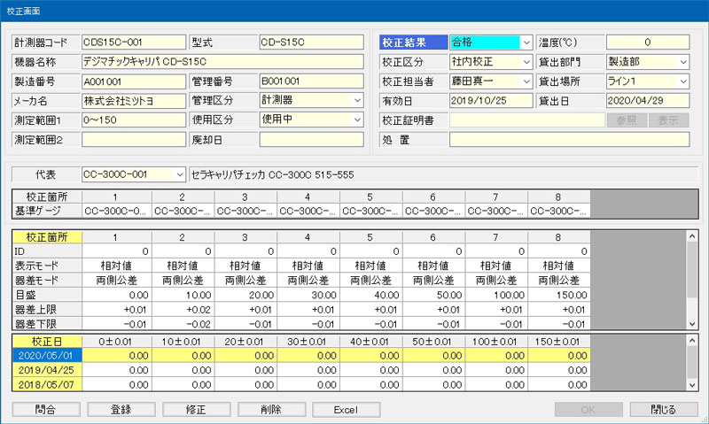709x424 pixels.
Task: Click the ID value in column 5
Action: 370,251
